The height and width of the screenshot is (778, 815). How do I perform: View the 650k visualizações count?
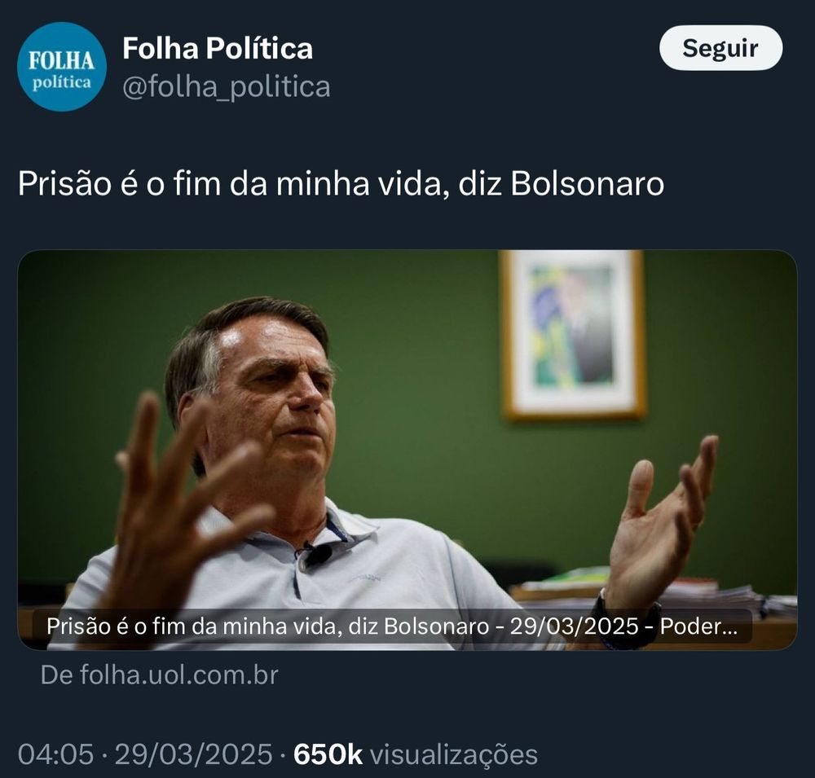coord(416,754)
